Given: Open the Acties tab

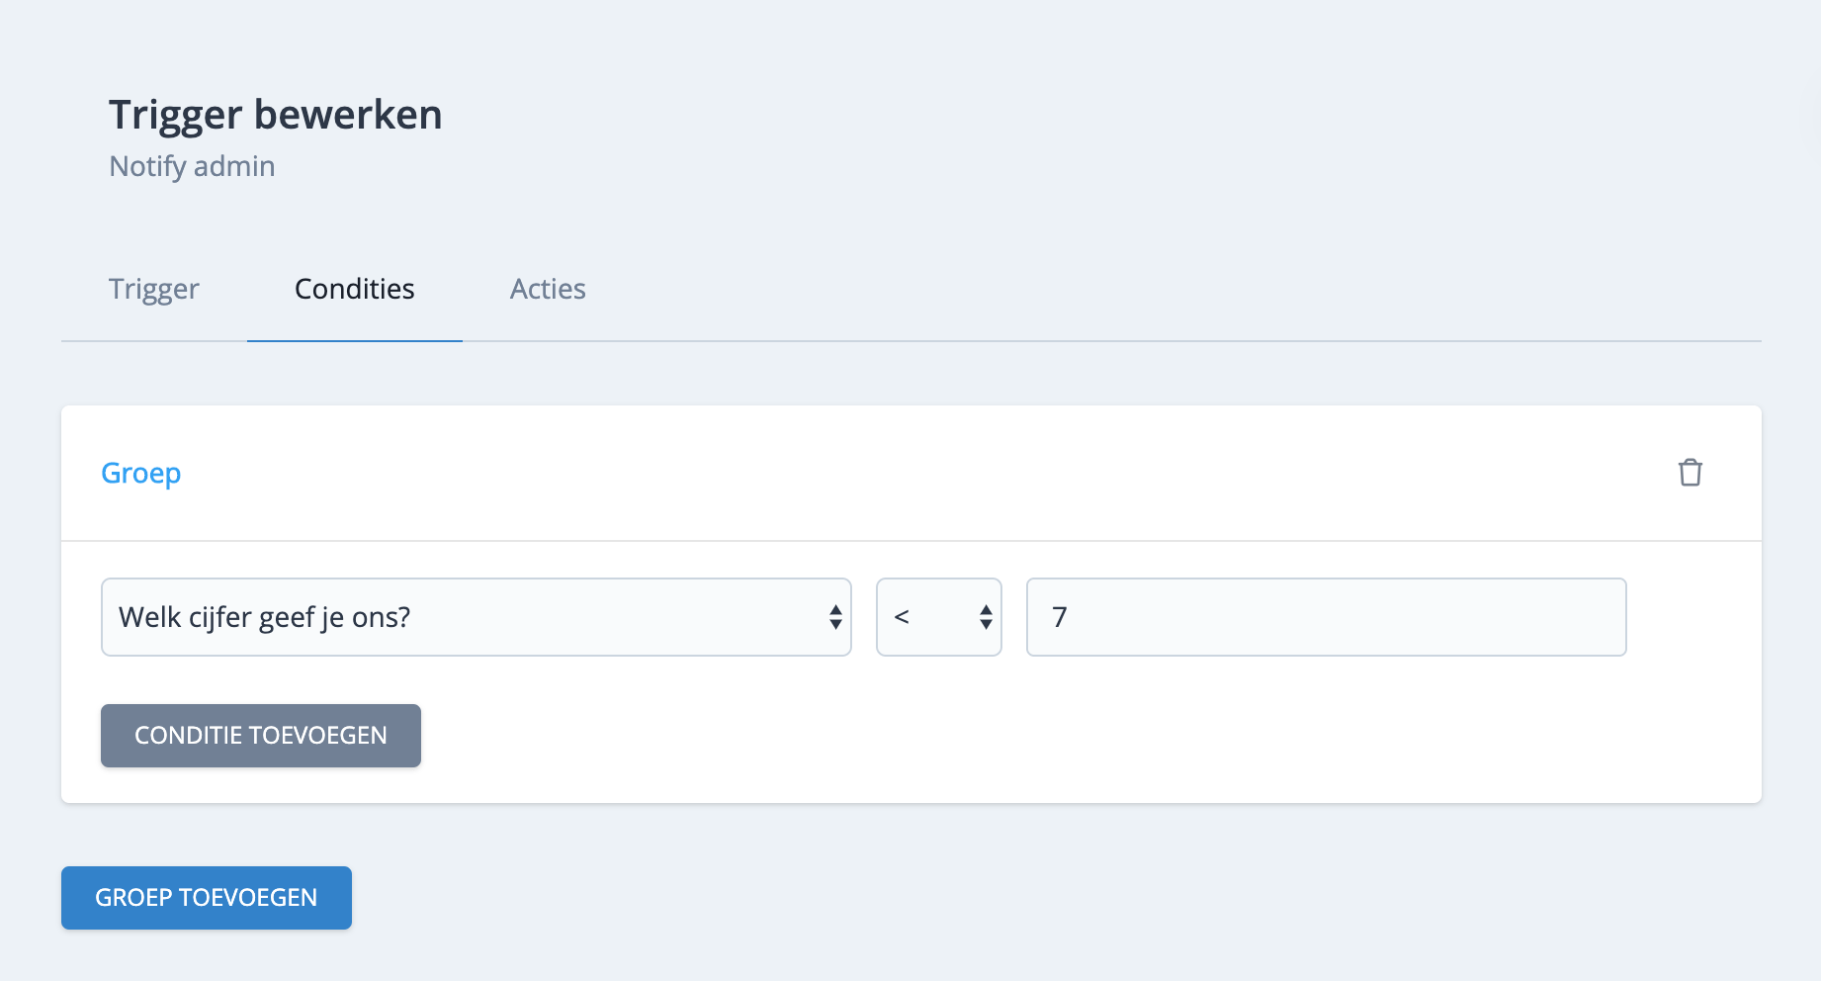Looking at the screenshot, I should click(548, 289).
